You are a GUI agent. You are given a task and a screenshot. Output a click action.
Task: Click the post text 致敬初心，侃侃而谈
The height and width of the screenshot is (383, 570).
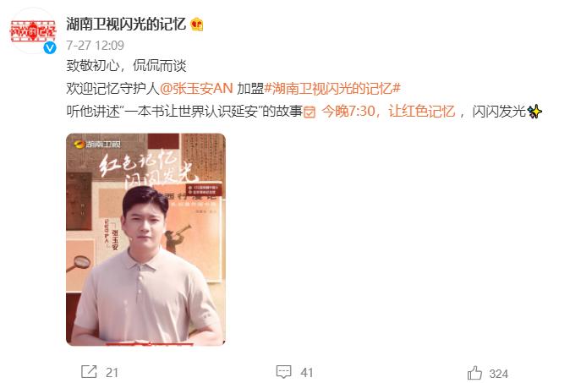click(x=126, y=66)
